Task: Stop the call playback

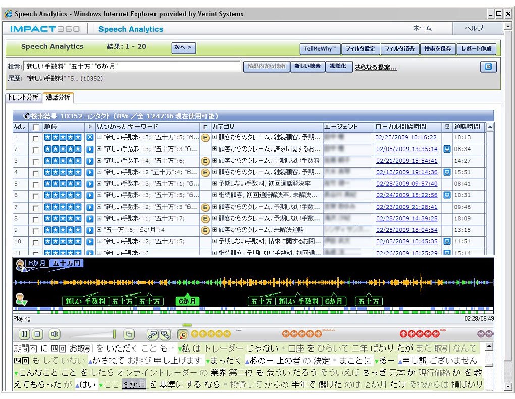Action: pos(37,334)
